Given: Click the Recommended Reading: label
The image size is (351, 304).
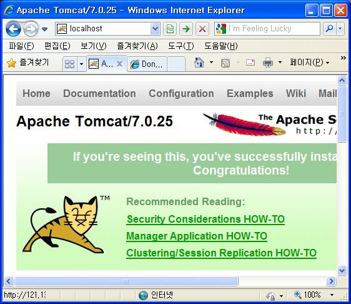Looking at the screenshot, I should [x=185, y=201].
